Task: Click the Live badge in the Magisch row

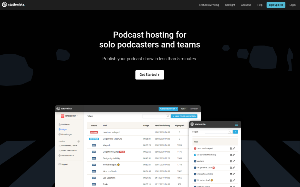Action: coord(94,145)
